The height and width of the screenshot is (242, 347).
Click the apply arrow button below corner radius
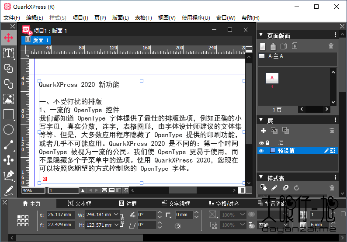click(x=178, y=226)
